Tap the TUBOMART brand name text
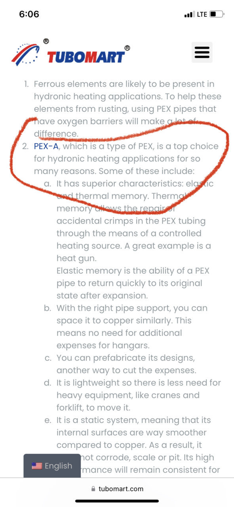This screenshot has height=507, width=234. pyautogui.click(x=86, y=57)
